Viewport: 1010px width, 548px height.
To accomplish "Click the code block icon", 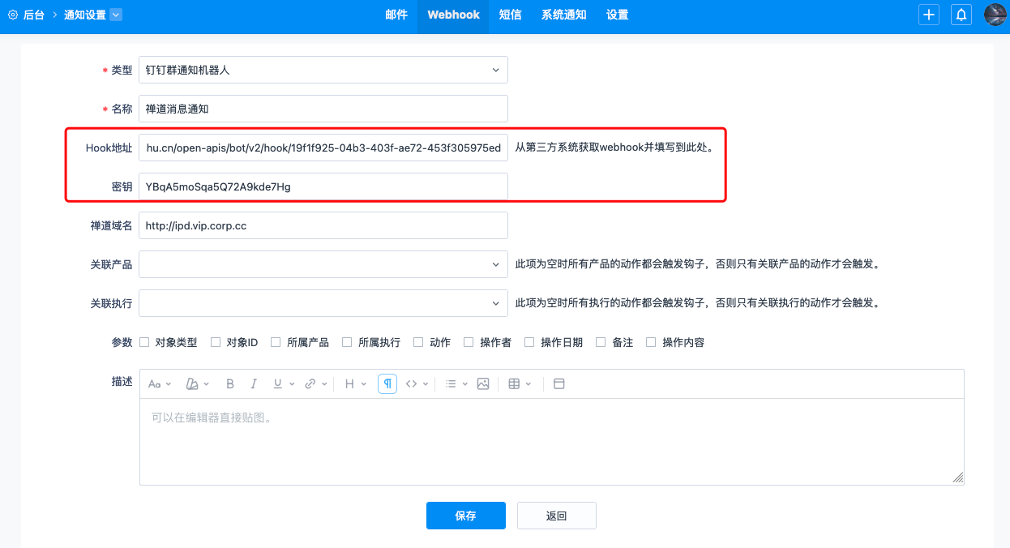I will [412, 384].
